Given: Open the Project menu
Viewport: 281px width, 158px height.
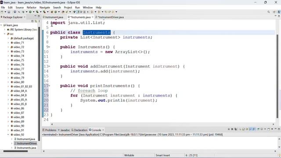Looking at the screenshot, I should 68,7.
